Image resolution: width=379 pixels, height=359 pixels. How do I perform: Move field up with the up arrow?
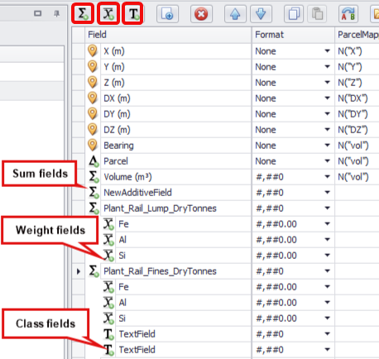click(235, 14)
